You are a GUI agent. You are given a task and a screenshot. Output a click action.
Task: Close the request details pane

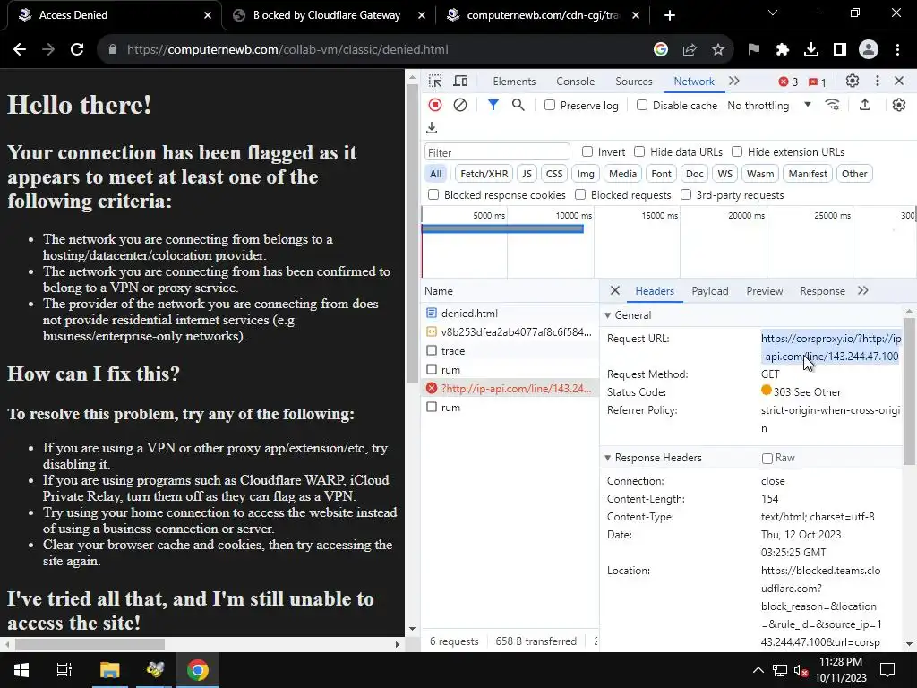(x=614, y=291)
